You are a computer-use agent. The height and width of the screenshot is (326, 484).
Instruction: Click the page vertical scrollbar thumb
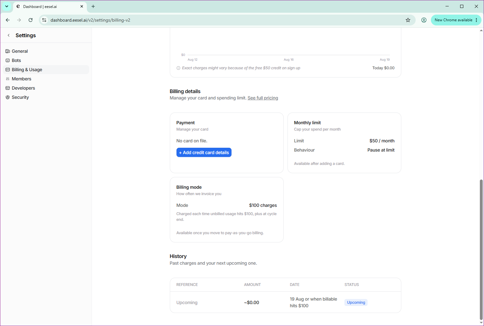tap(481, 249)
